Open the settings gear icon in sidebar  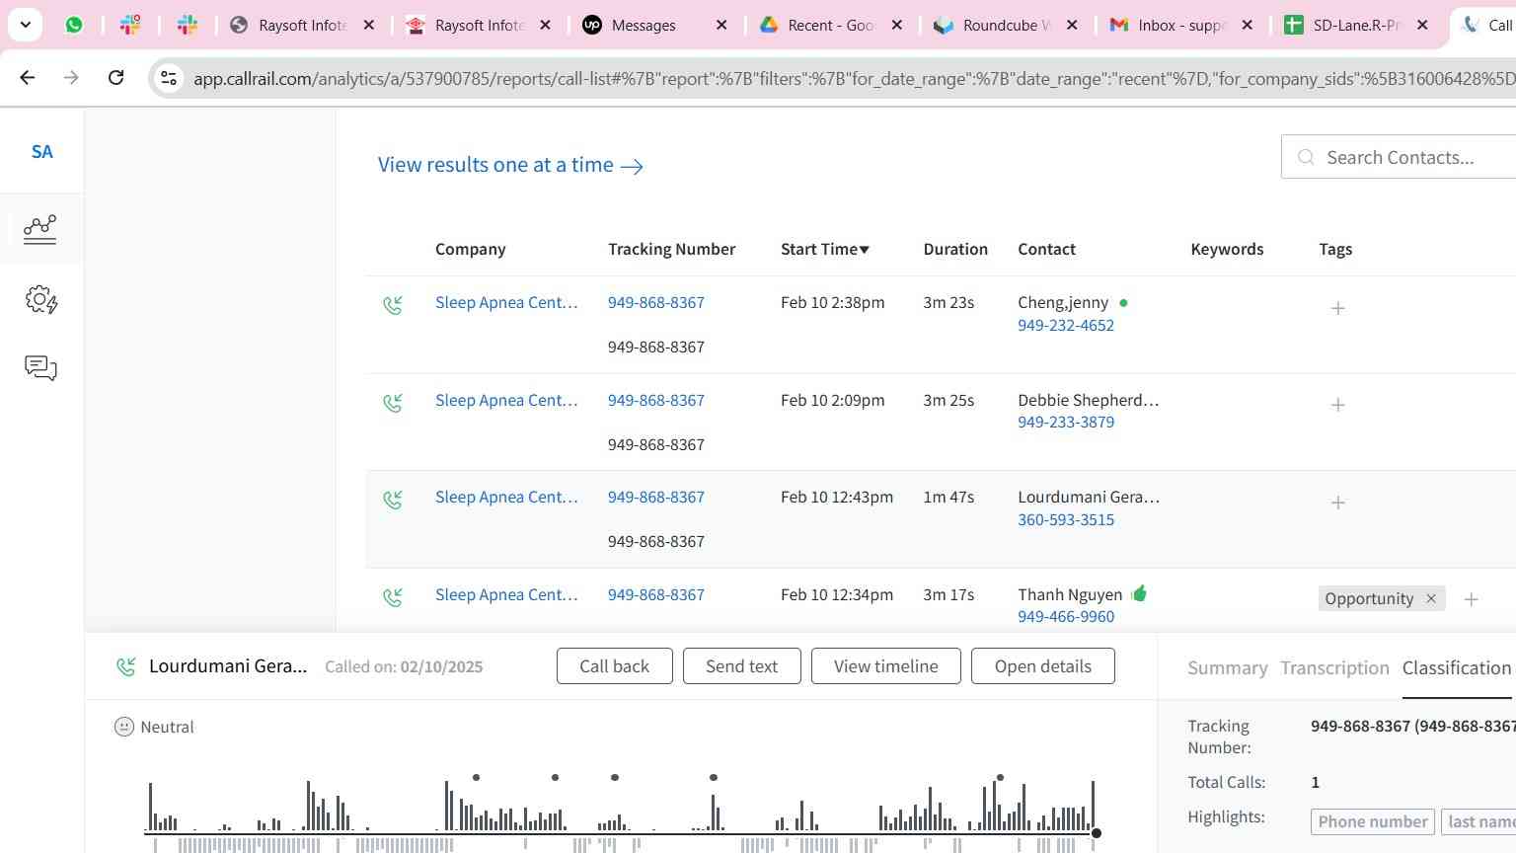[x=41, y=299]
